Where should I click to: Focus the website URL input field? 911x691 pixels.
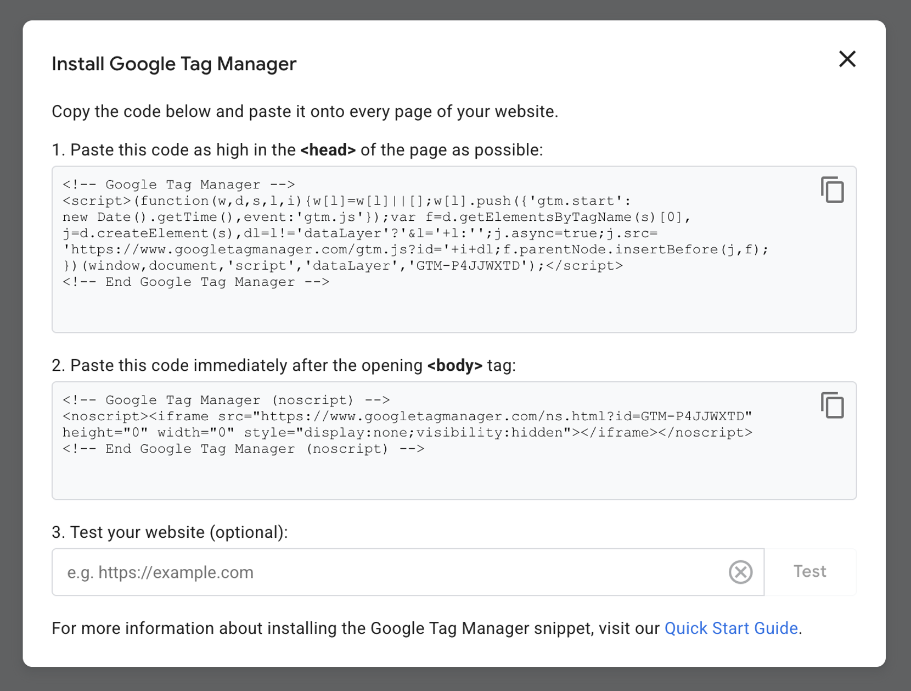pyautogui.click(x=384, y=572)
